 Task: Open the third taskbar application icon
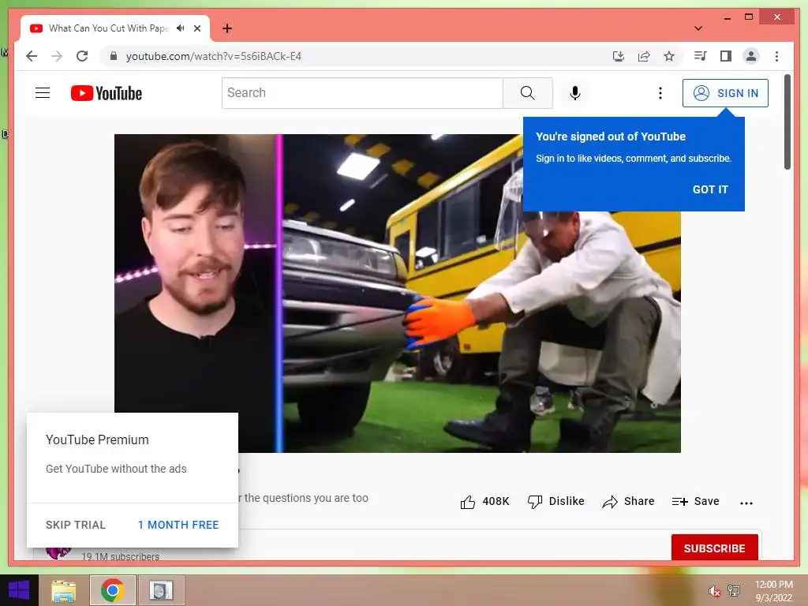tap(161, 590)
